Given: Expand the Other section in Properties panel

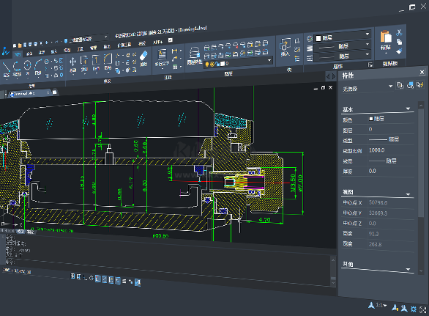Looking at the screenshot, I should pyautogui.click(x=408, y=269).
